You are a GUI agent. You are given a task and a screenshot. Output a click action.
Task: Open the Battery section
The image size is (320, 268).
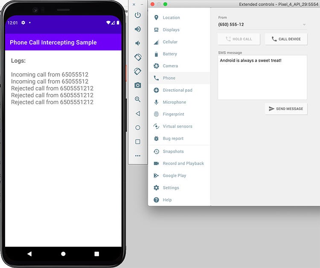[179, 54]
